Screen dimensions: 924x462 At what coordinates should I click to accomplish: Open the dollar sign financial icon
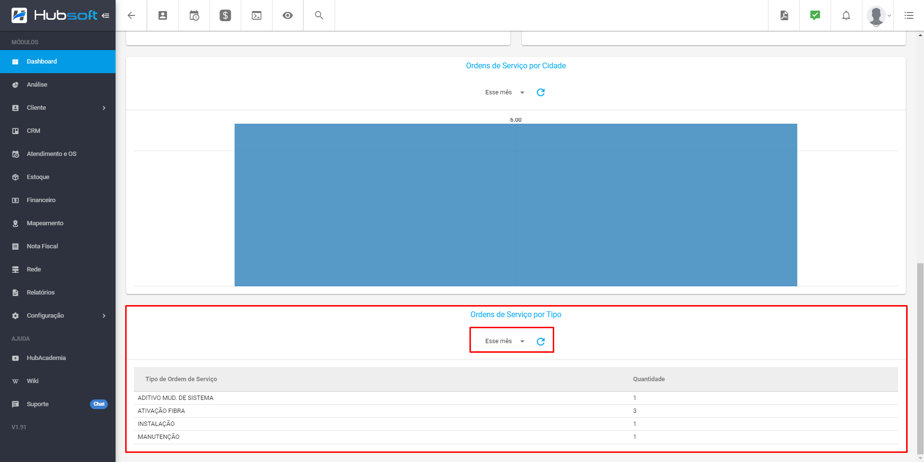[x=225, y=15]
